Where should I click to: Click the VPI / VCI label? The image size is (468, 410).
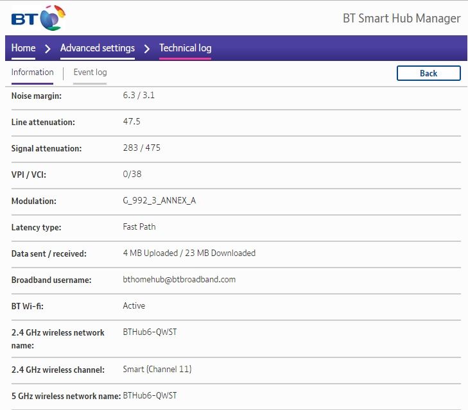coord(29,175)
